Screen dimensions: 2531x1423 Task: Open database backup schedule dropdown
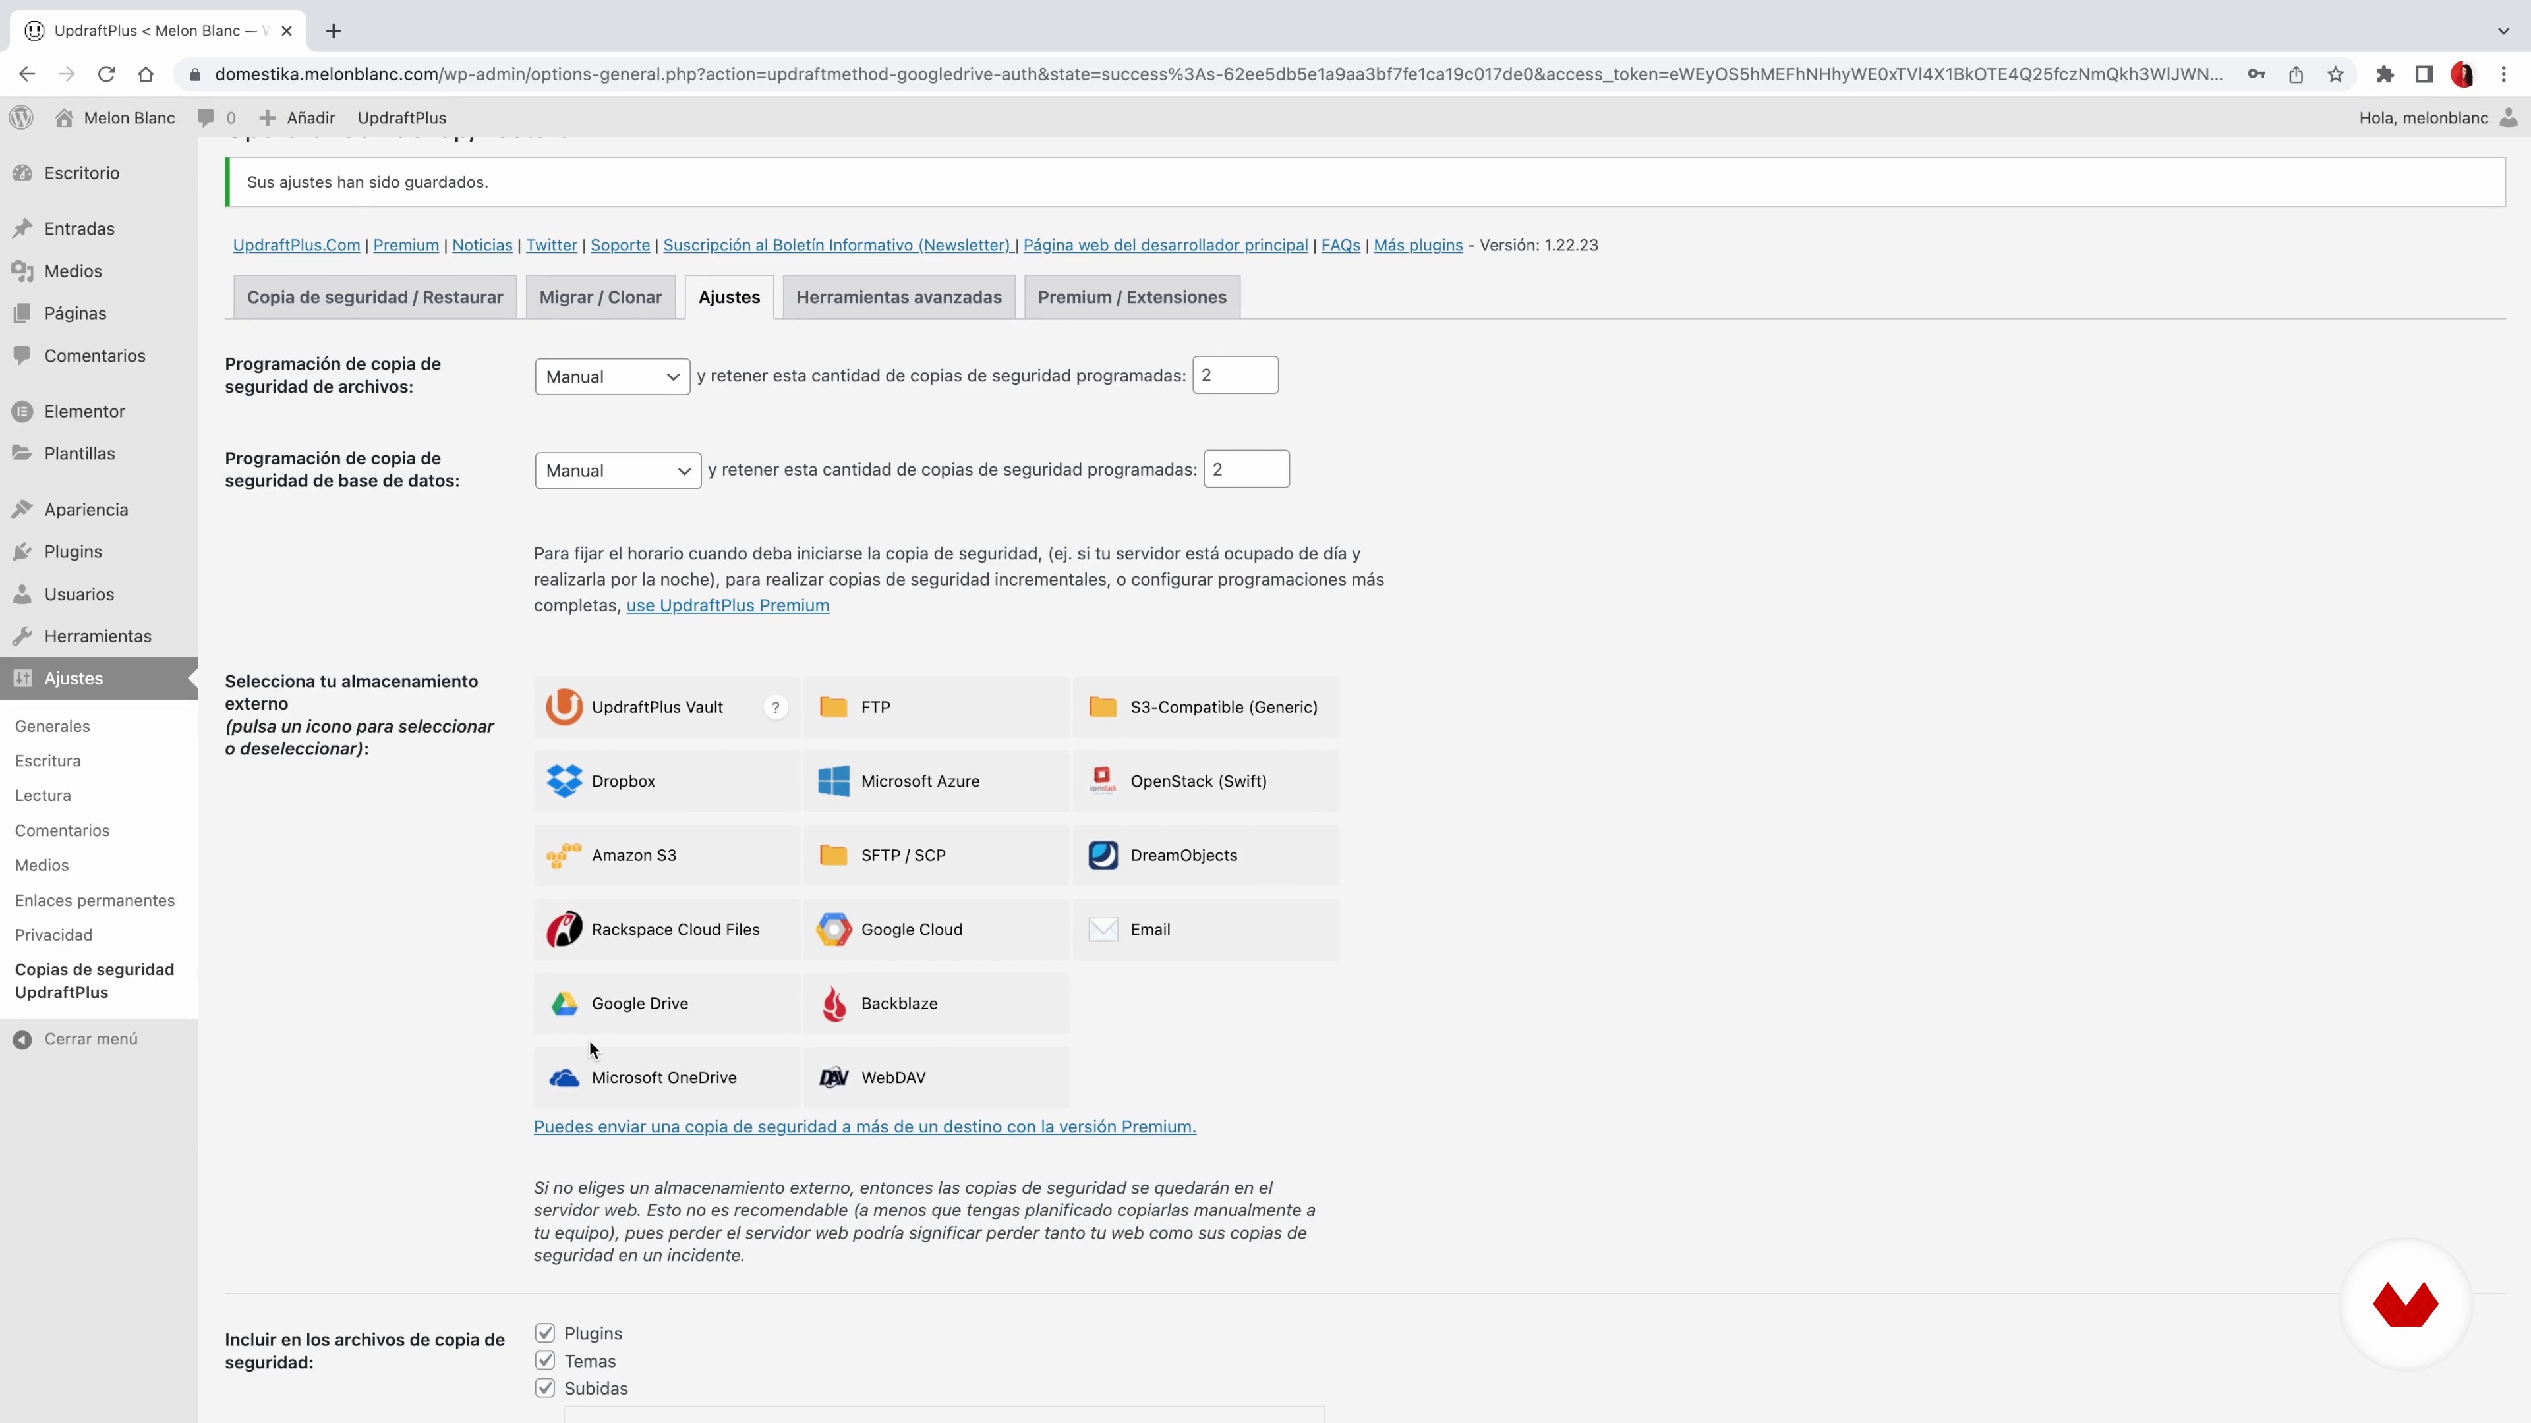pos(618,470)
